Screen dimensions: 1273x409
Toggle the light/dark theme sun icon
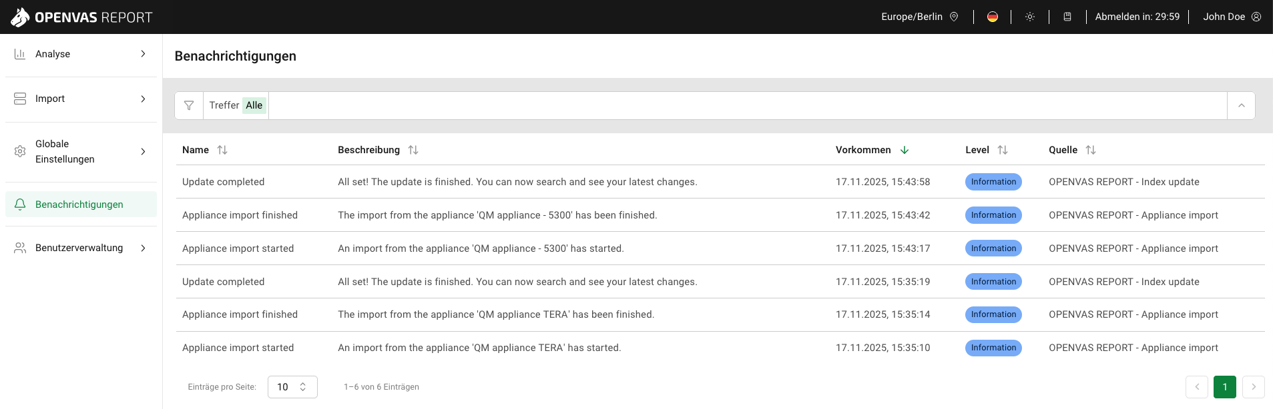tap(1030, 17)
